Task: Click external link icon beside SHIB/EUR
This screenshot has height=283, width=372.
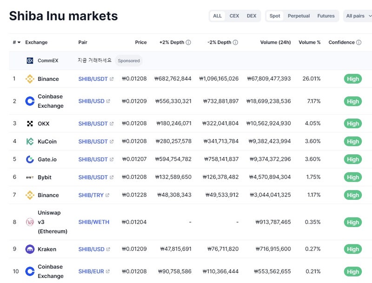Action: click(108, 271)
